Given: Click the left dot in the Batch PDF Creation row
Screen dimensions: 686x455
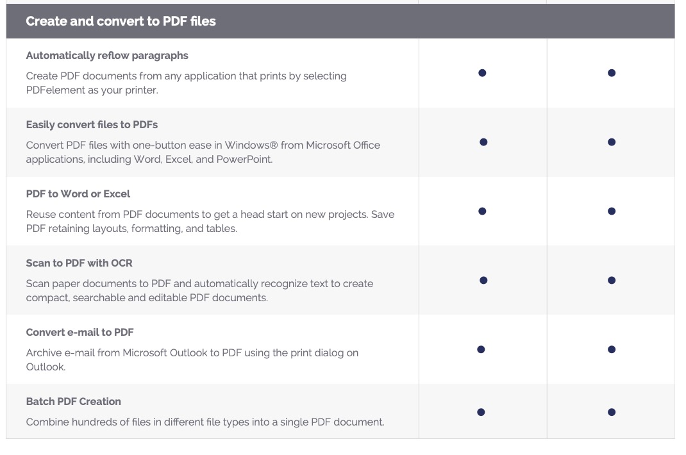Looking at the screenshot, I should click(x=481, y=413).
